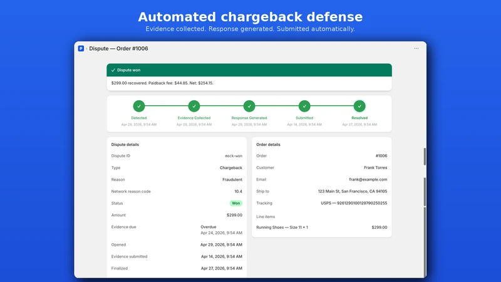Click the Dispute details heading
501x282 pixels.
tap(125, 145)
